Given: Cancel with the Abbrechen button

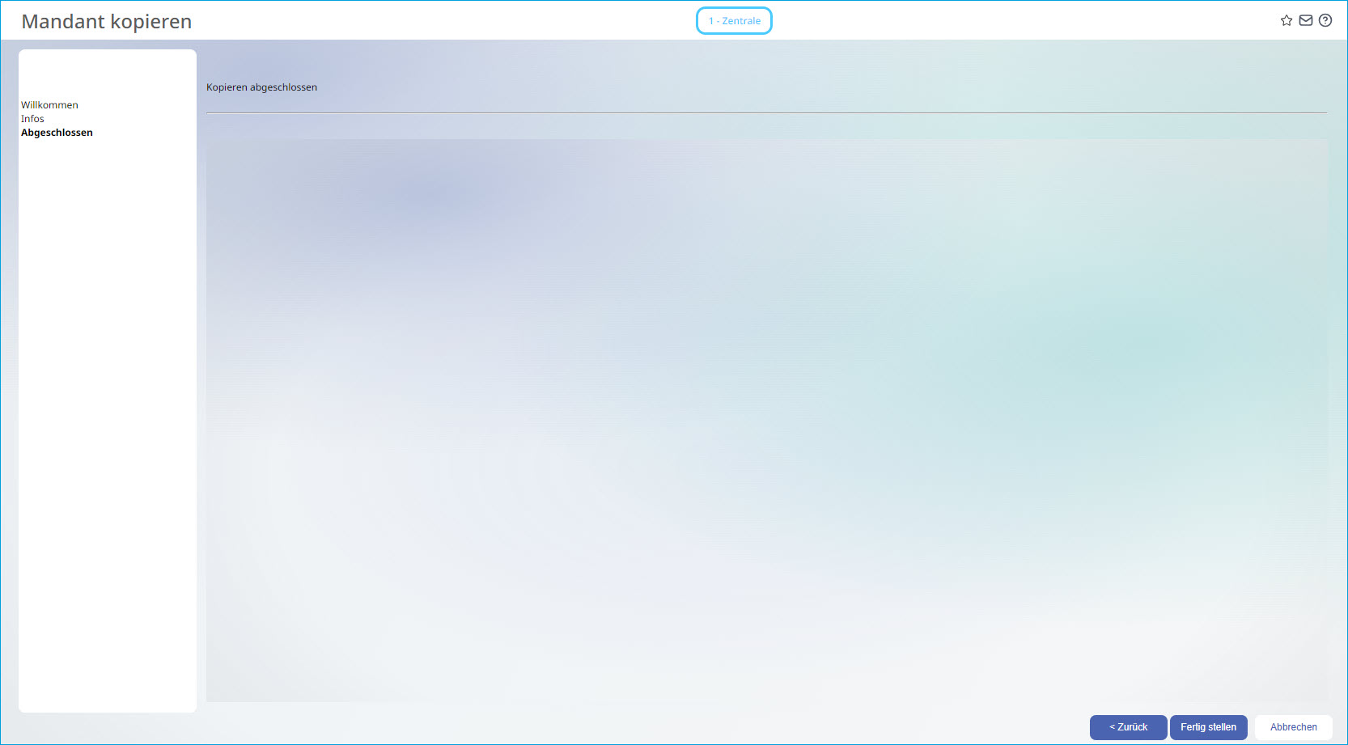Looking at the screenshot, I should tap(1294, 727).
